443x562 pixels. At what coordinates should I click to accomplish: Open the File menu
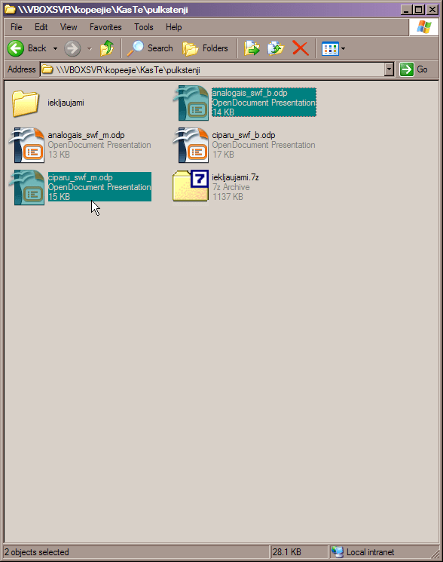17,27
